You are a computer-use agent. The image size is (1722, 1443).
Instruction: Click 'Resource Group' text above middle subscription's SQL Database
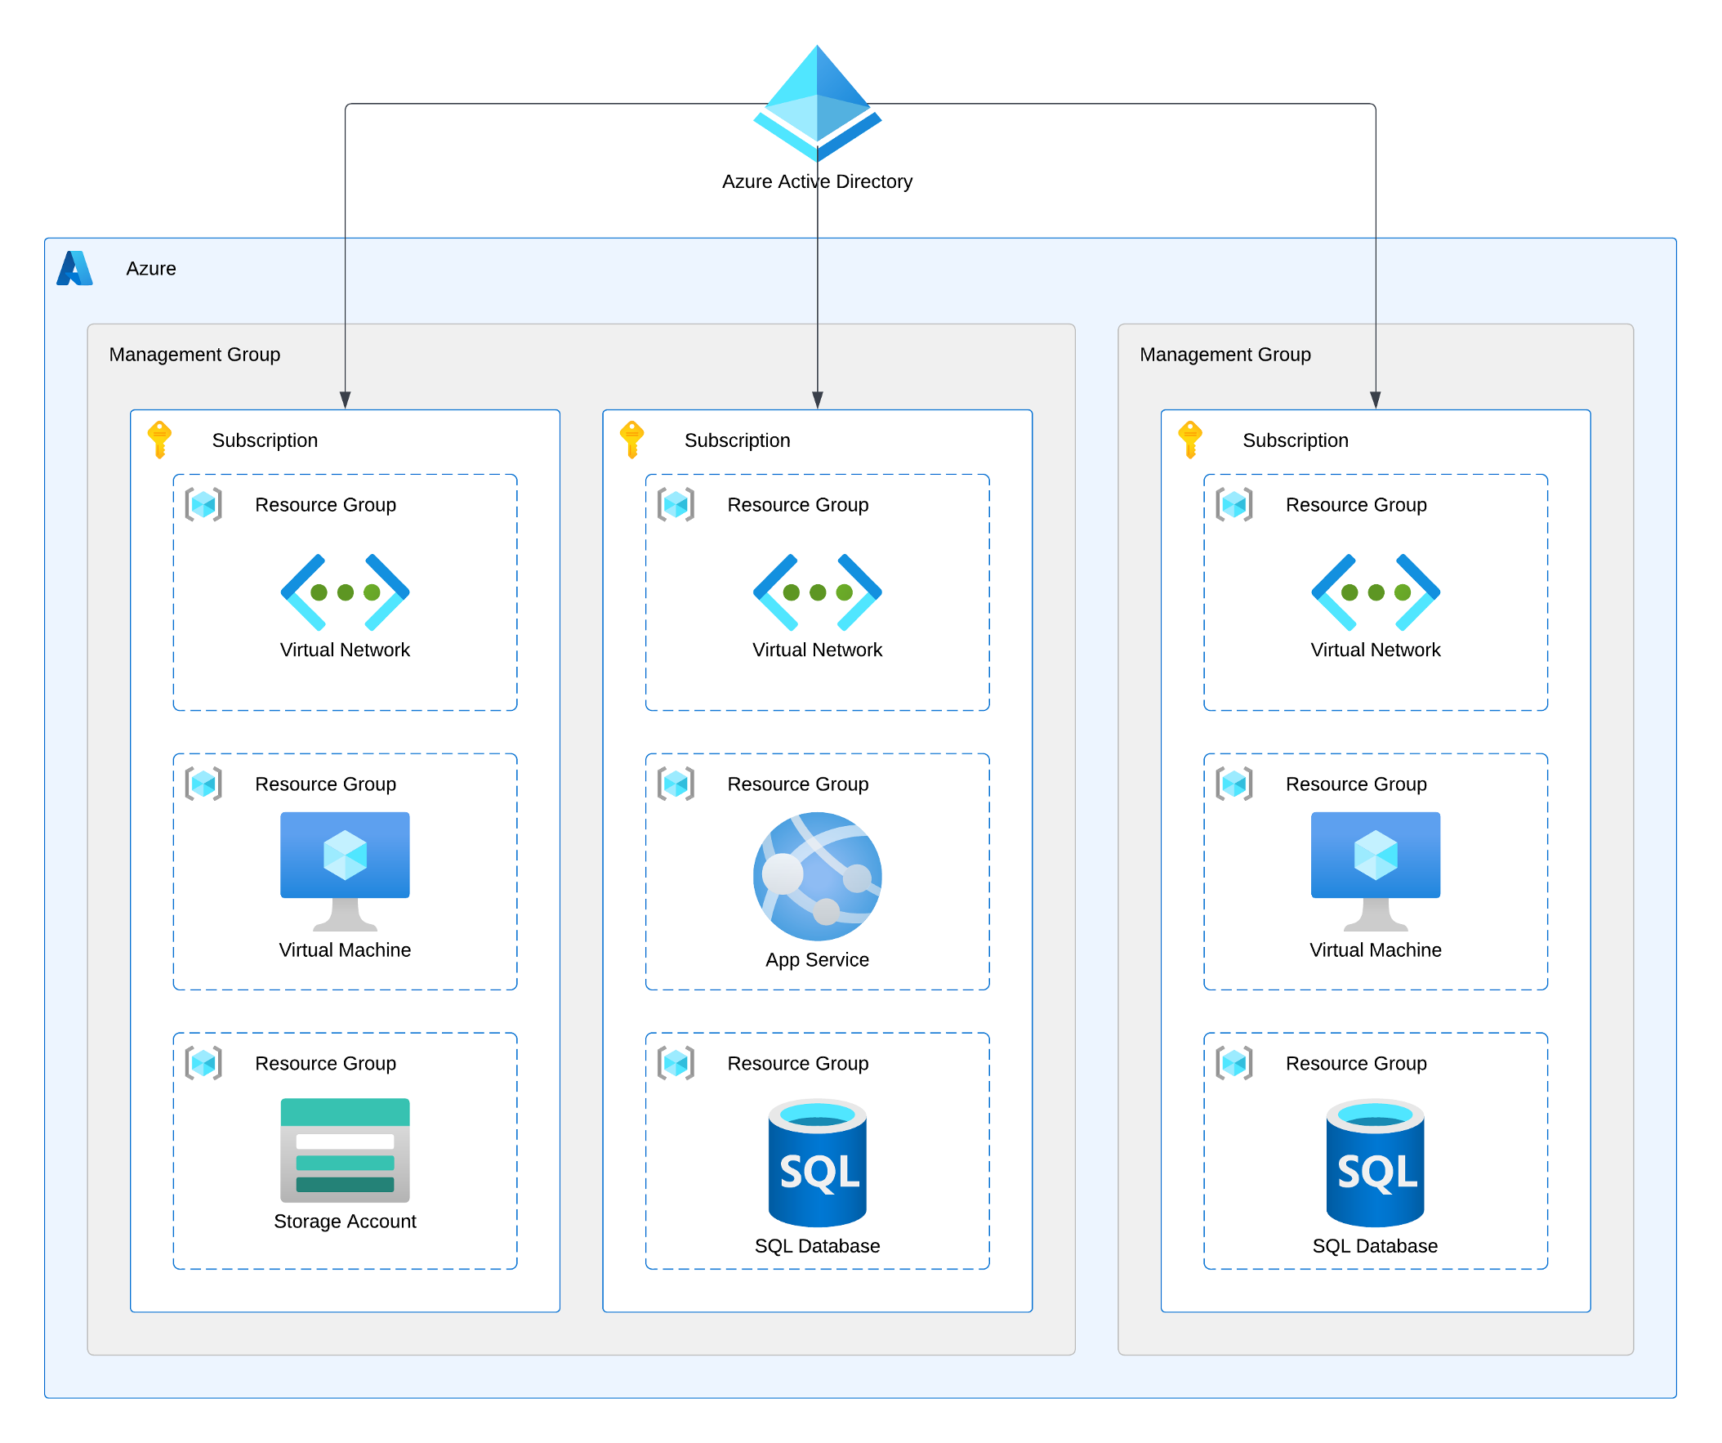pyautogui.click(x=798, y=1063)
